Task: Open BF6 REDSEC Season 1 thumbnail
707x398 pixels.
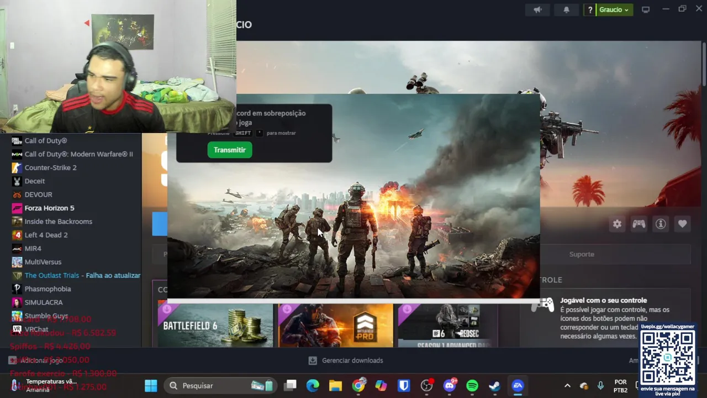Action: [x=448, y=326]
